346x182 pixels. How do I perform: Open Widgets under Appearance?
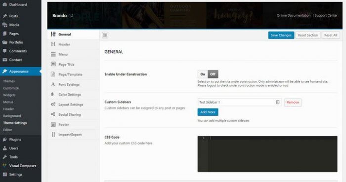point(9,95)
